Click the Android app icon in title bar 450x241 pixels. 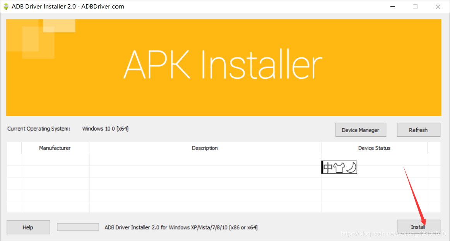click(6, 6)
